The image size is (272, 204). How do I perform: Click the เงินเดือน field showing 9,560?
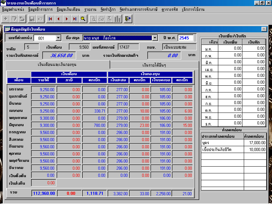pyautogui.click(x=80, y=47)
